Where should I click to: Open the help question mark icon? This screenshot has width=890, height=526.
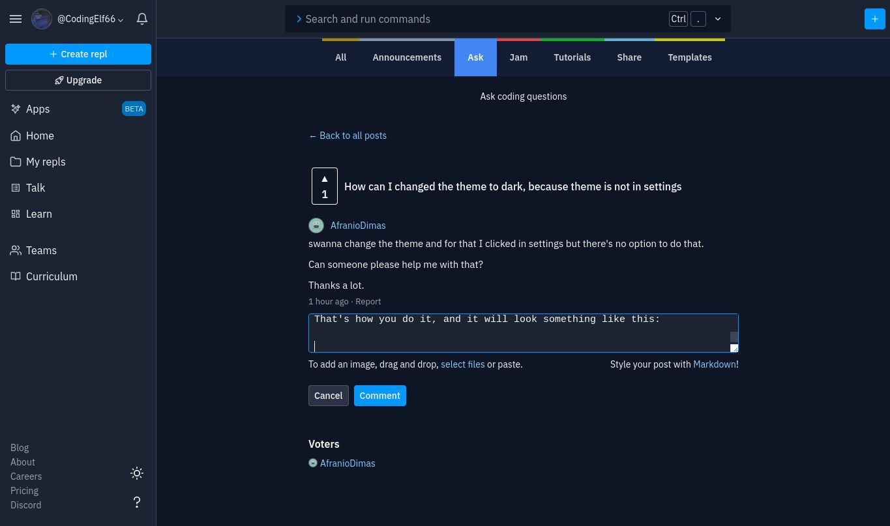point(137,502)
